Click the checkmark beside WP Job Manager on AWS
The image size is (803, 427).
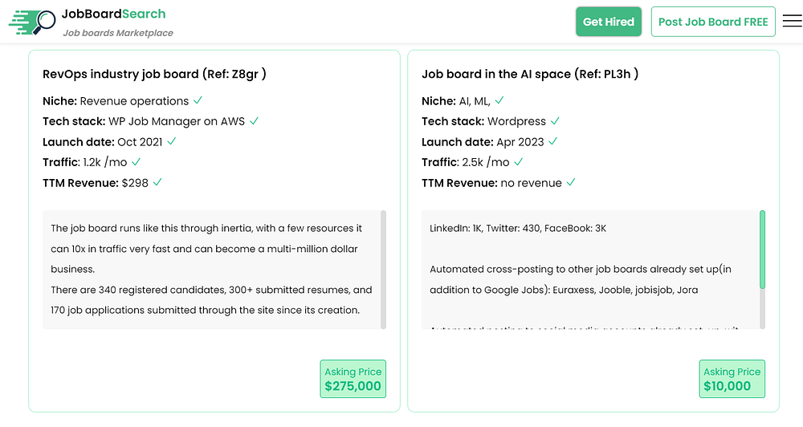(x=254, y=120)
